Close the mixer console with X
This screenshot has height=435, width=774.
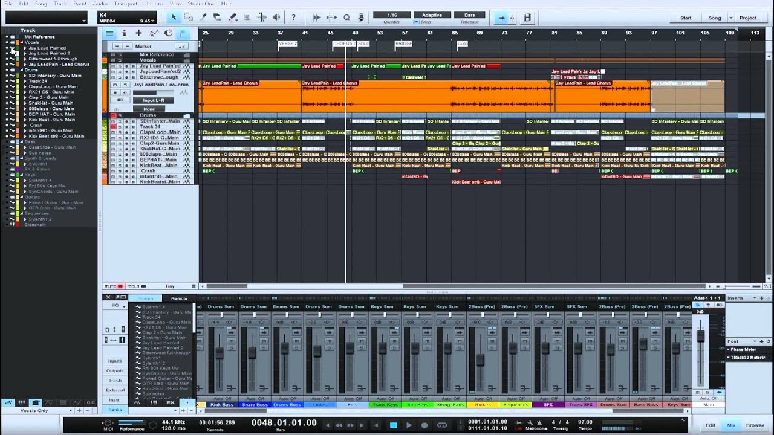[108, 297]
